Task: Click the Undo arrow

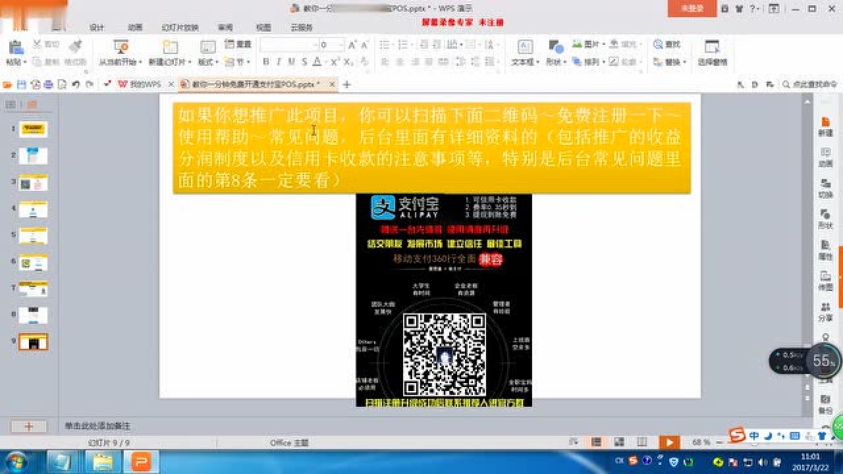Action: click(76, 84)
